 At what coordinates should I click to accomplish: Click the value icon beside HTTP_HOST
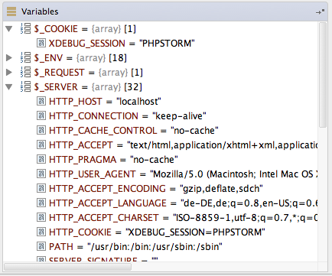(41, 101)
